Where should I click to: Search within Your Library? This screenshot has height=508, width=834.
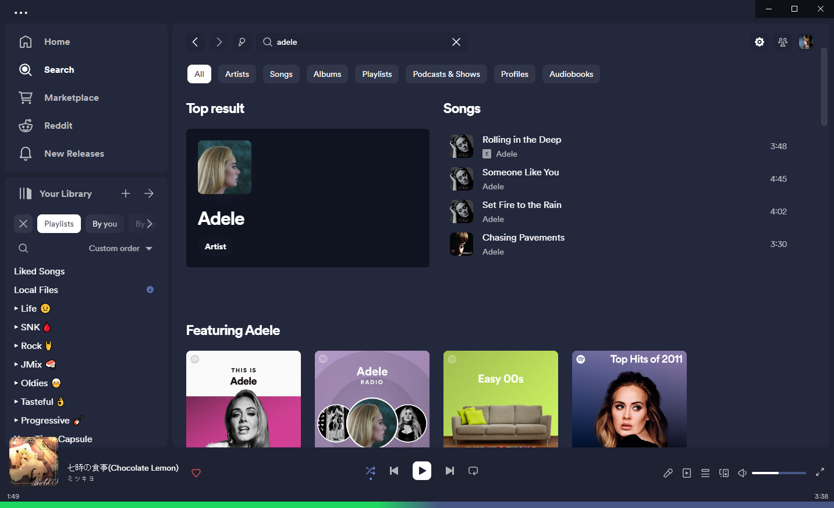click(23, 248)
